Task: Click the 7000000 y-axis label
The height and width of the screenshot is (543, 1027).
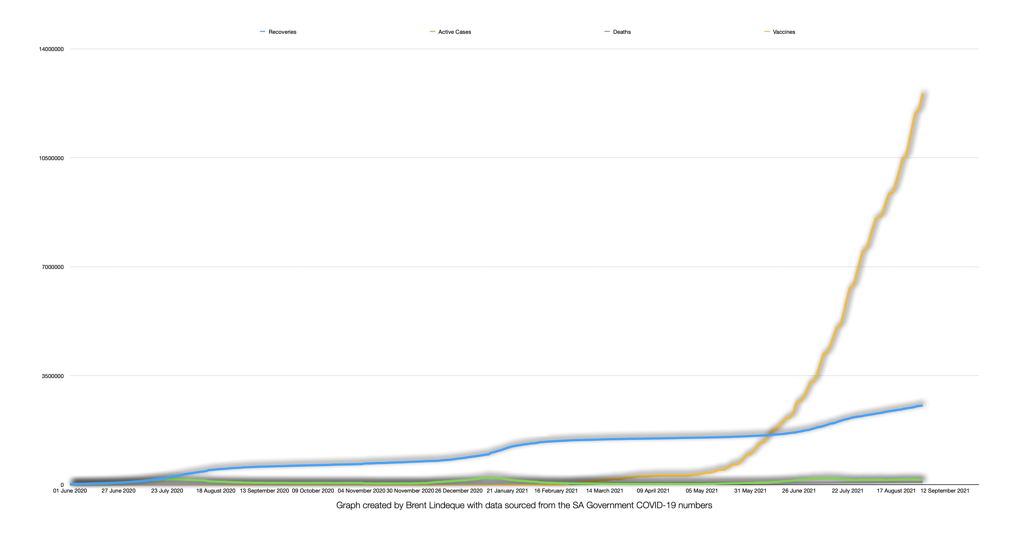Action: click(53, 267)
